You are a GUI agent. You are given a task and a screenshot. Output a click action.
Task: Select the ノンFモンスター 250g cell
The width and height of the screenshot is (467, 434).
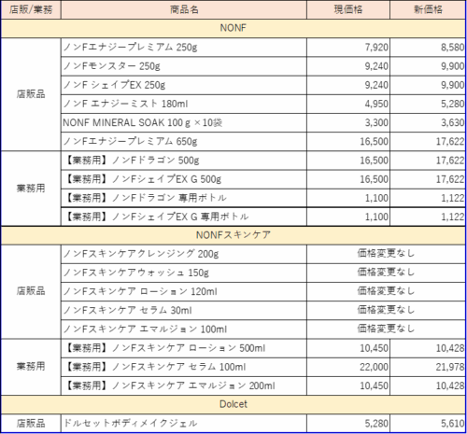pos(184,66)
